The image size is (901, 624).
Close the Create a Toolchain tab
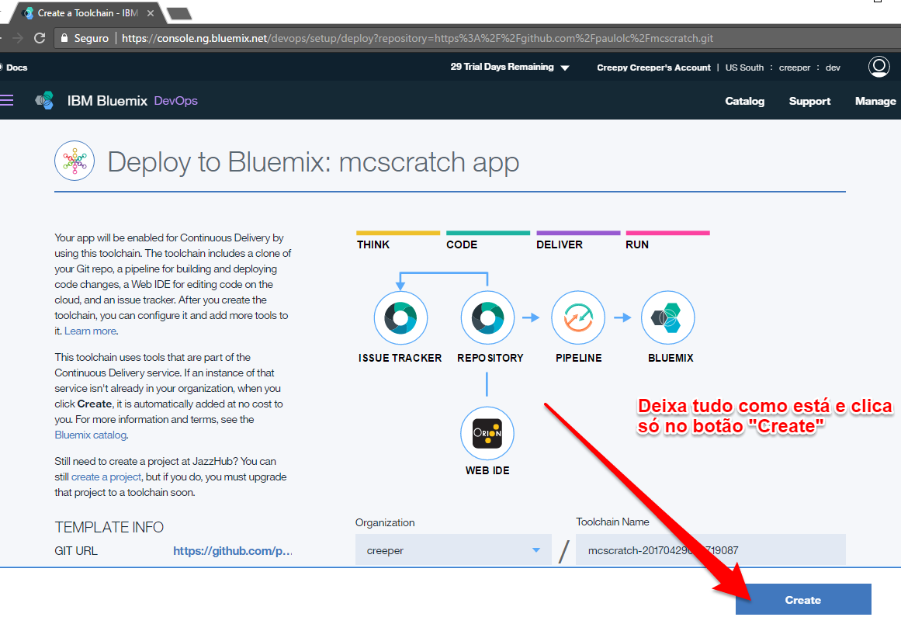[151, 12]
